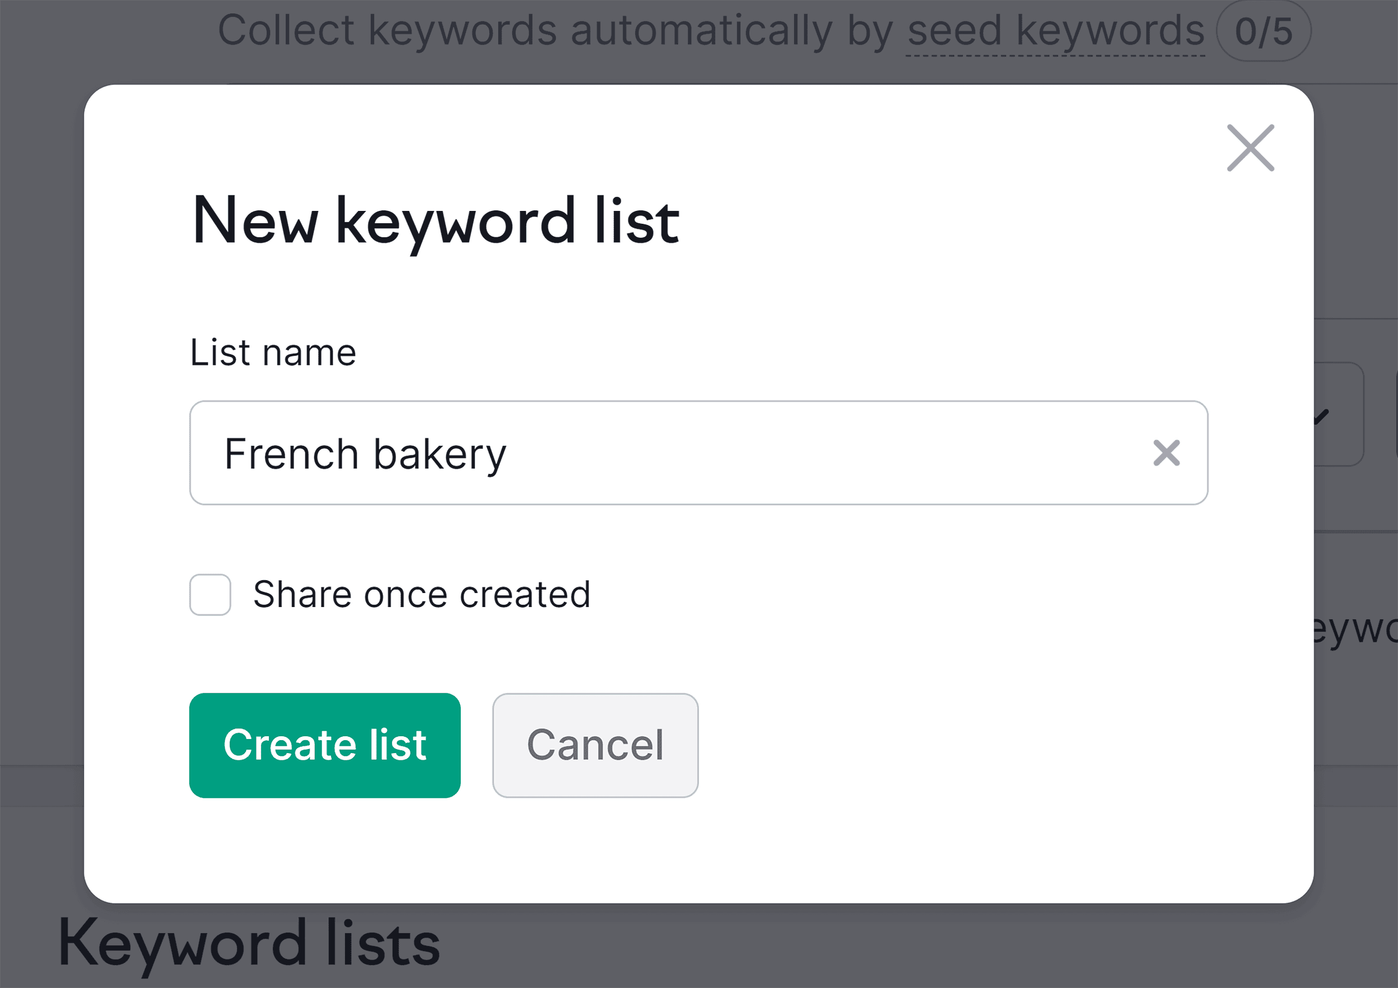Click the 0/5 seed keywords counter badge

1264,30
